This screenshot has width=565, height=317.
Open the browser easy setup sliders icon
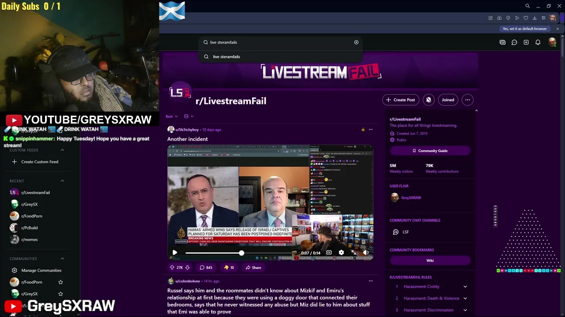coord(543,18)
